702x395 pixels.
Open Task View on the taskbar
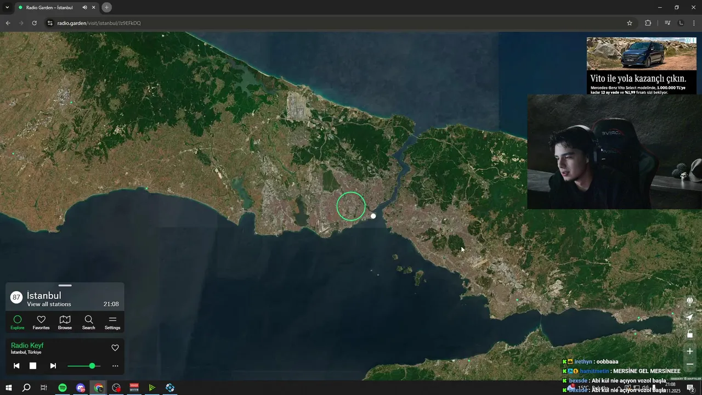44,388
